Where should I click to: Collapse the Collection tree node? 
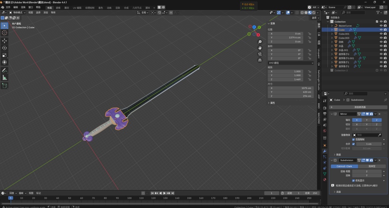pos(328,22)
